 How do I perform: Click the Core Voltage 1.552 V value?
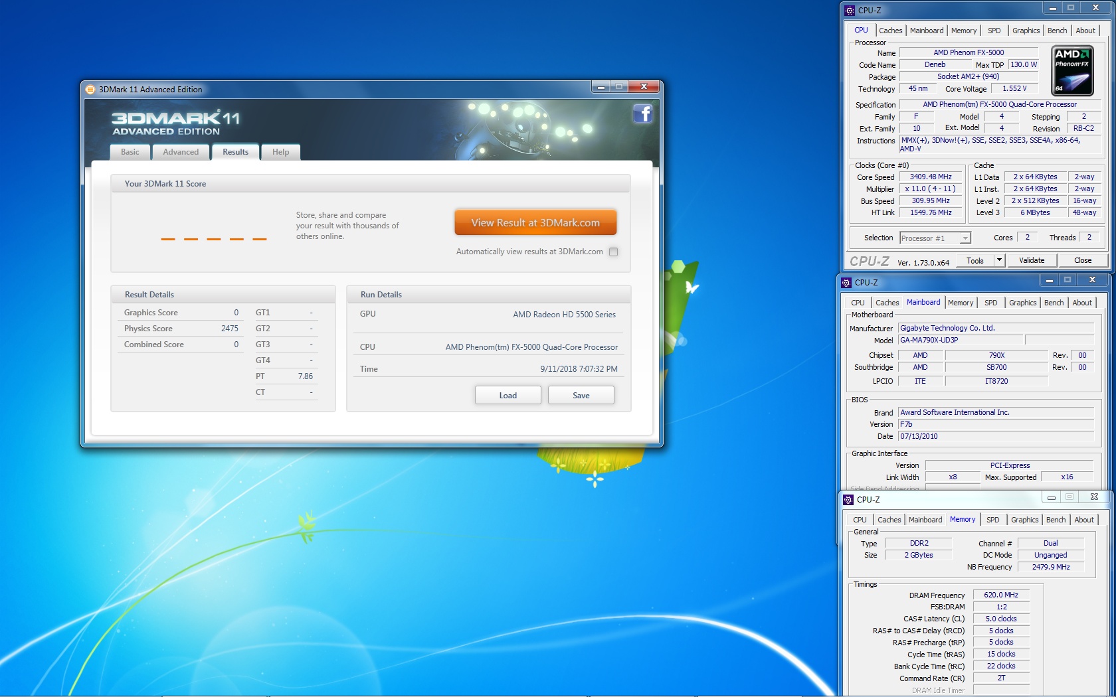pos(1014,88)
